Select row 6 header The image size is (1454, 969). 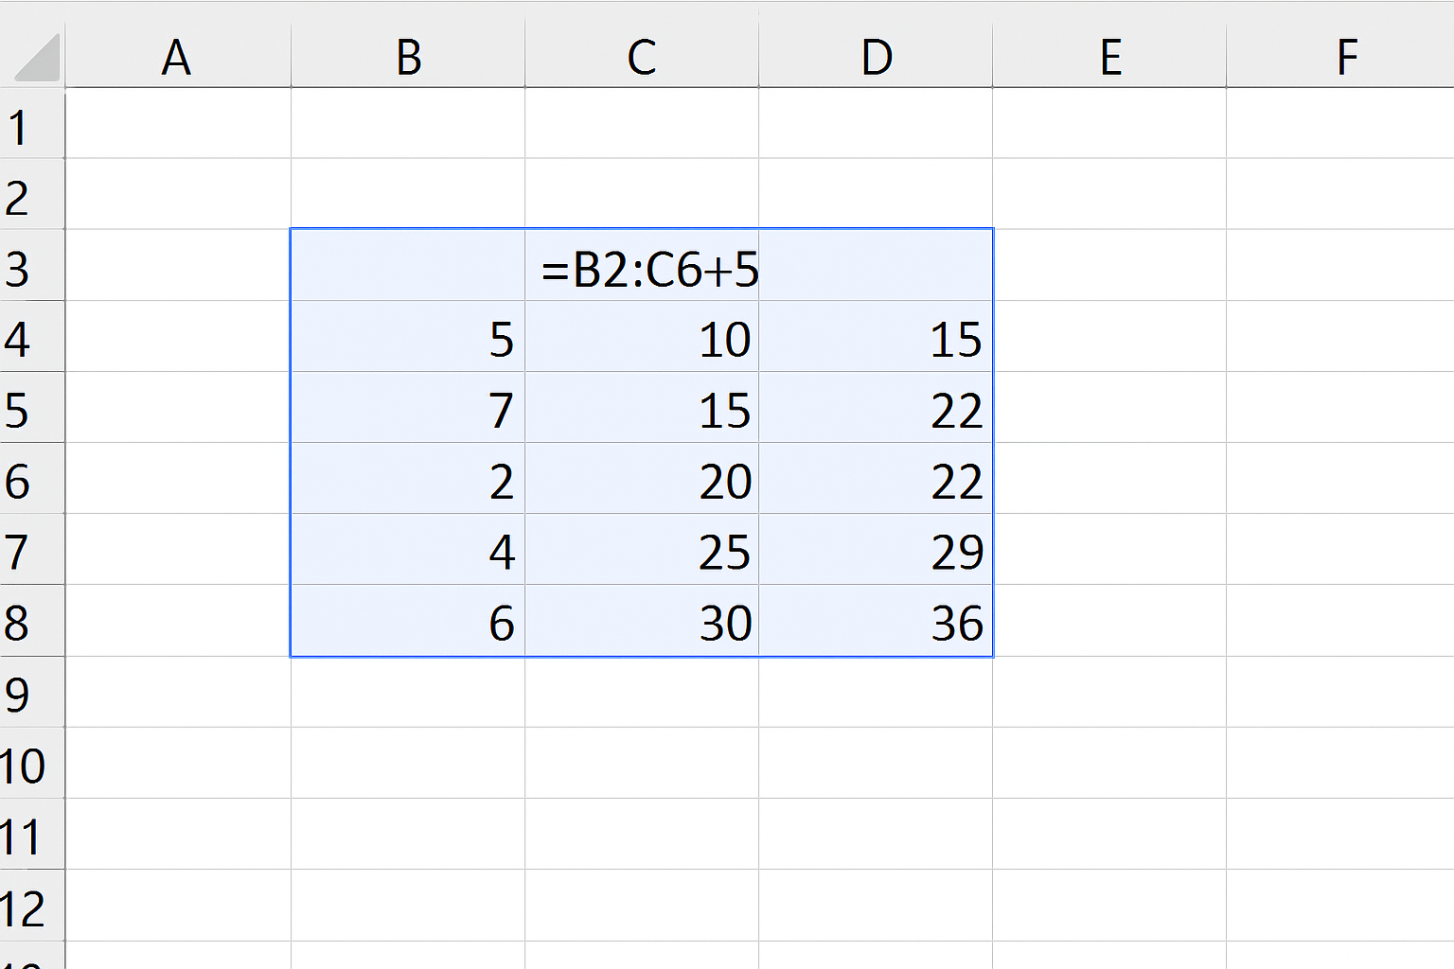(32, 478)
